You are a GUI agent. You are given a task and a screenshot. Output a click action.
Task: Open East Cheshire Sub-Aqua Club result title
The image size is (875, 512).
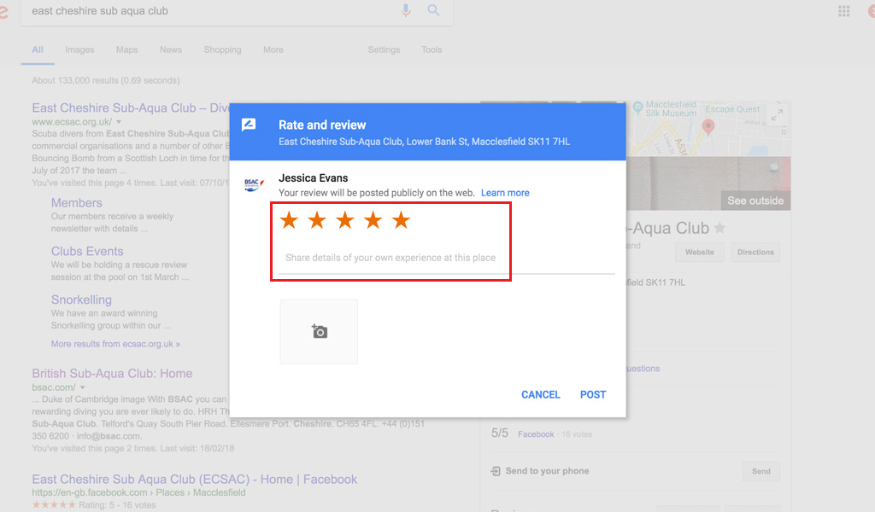[x=131, y=108]
